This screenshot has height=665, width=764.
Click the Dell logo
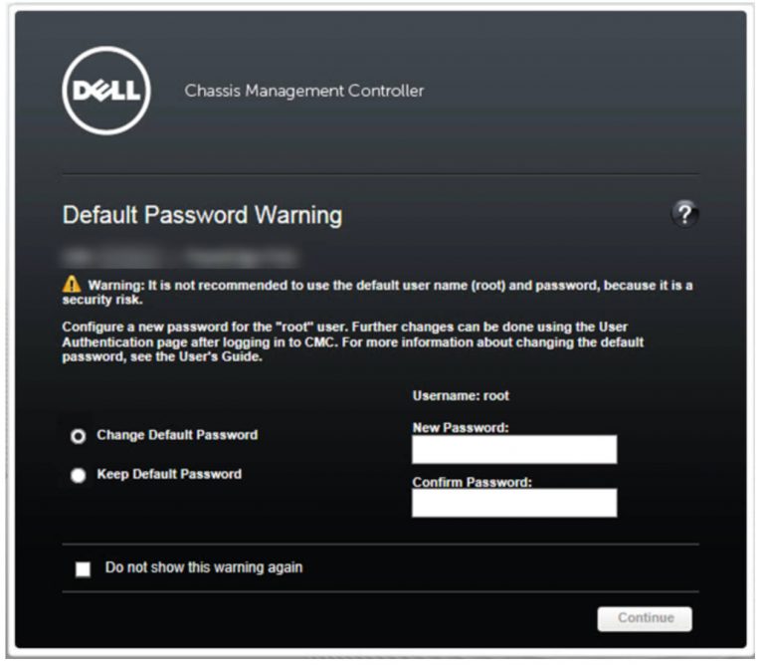(105, 91)
